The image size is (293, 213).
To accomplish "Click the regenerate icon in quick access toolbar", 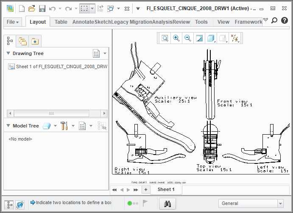I will point(100,8).
